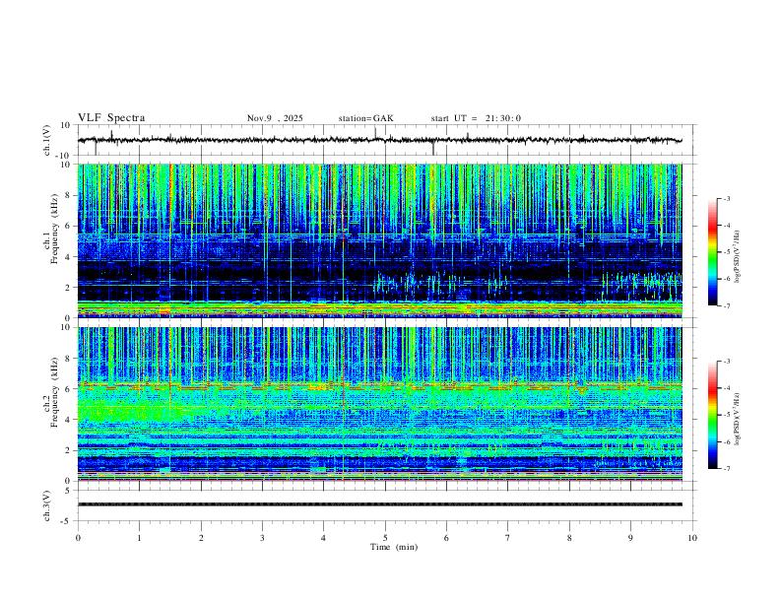
Task: Click the 'start UT = 21:30:0' text
Action: point(476,118)
